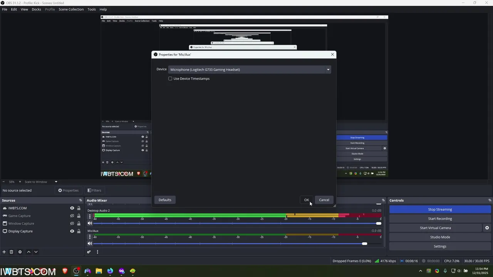The width and height of the screenshot is (493, 277).
Task: Open the File menu
Action: [x=5, y=9]
